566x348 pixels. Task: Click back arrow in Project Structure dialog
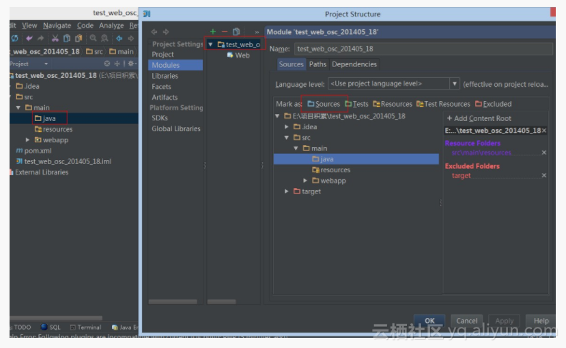(154, 32)
